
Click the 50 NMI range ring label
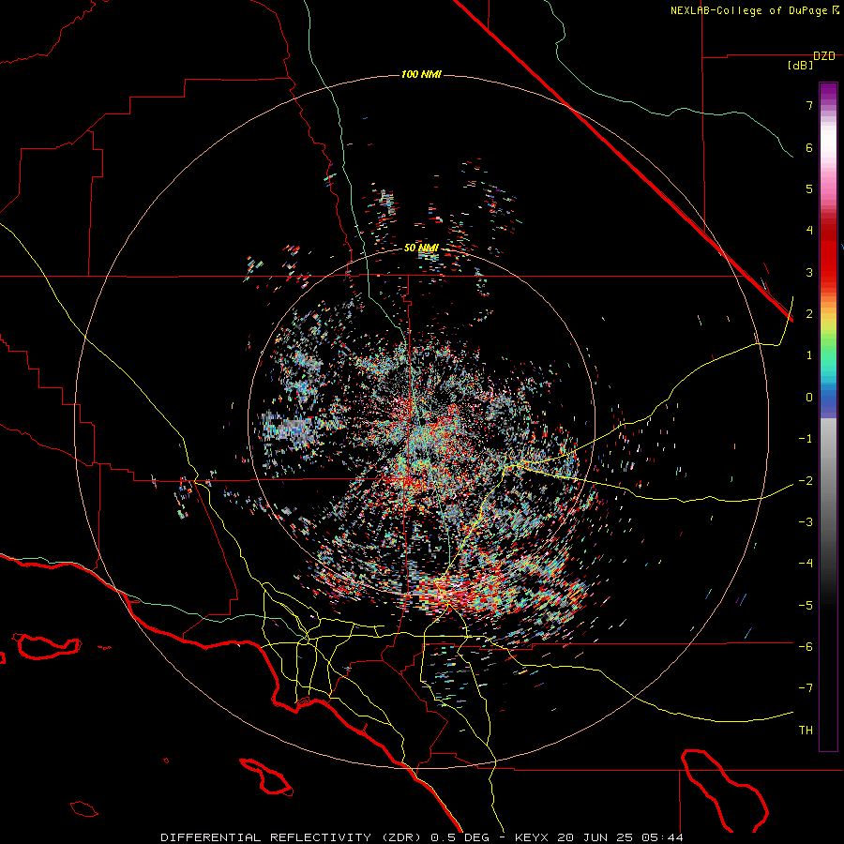421,249
